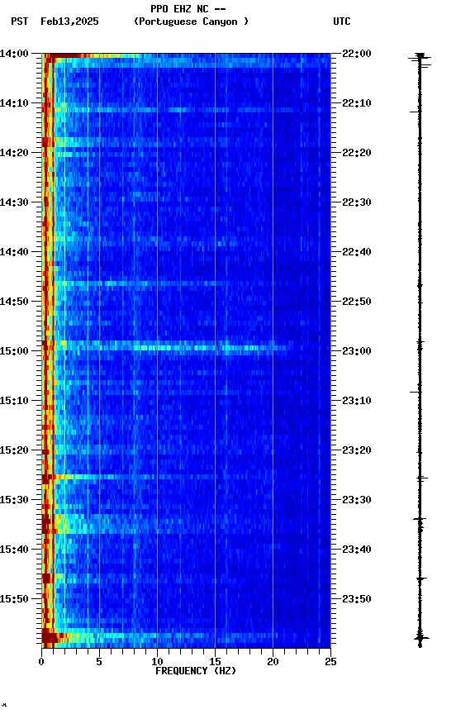Click the waveform spike near 23:10 UTC
Viewport: 456px width, 714px height.
pyautogui.click(x=416, y=392)
